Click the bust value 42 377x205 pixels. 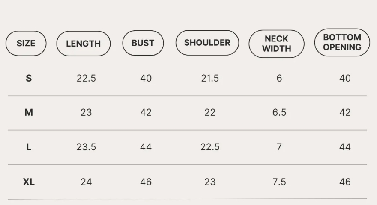tap(146, 112)
